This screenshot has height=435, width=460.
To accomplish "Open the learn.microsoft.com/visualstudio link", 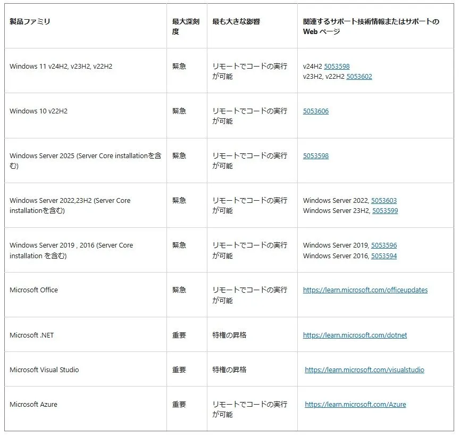I will [364, 370].
